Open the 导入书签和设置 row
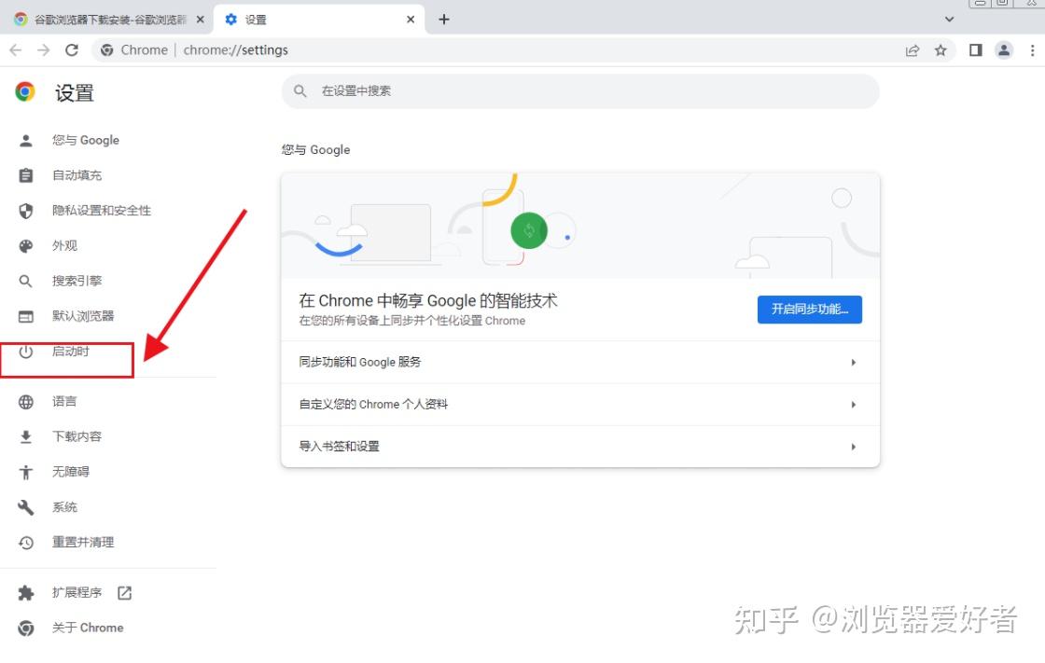This screenshot has height=663, width=1045. tap(579, 447)
